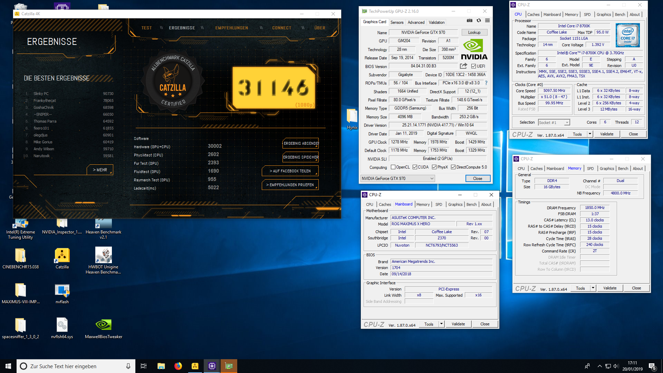
Task: Open the CINEBENCHR15.038 folder icon
Action: click(20, 258)
